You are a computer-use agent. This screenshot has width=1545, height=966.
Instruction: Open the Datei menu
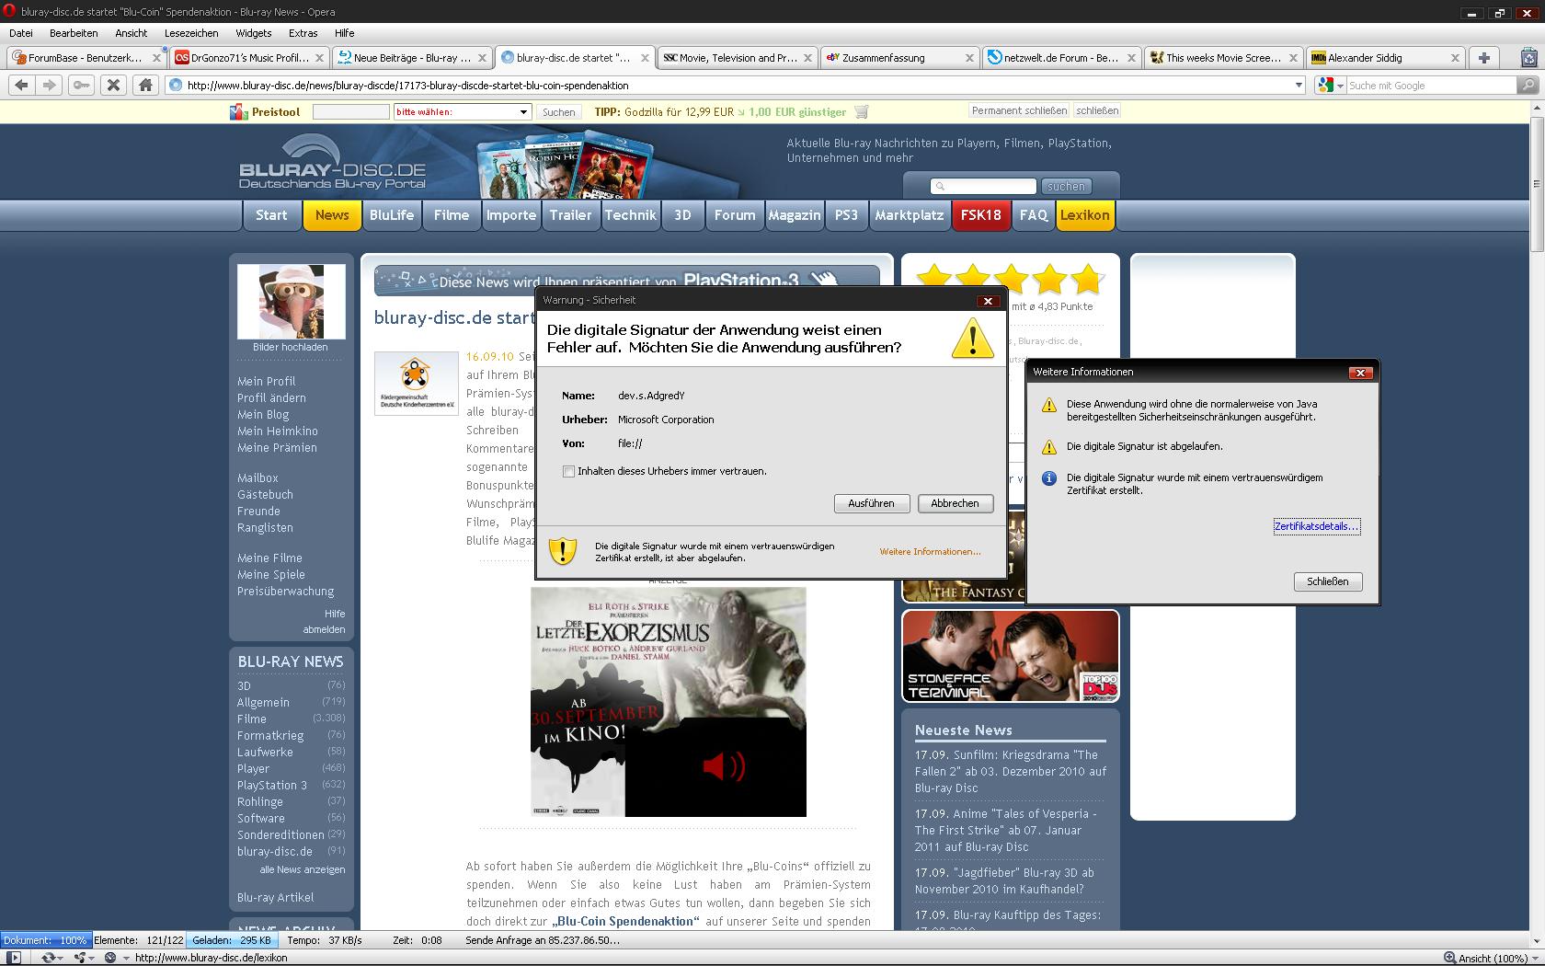[x=20, y=33]
